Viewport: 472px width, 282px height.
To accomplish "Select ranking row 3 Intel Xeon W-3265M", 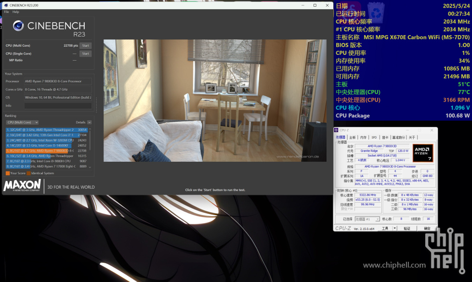I will [x=47, y=140].
